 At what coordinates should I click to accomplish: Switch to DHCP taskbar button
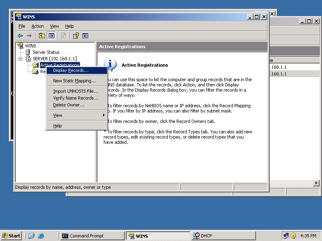pyautogui.click(x=224, y=236)
